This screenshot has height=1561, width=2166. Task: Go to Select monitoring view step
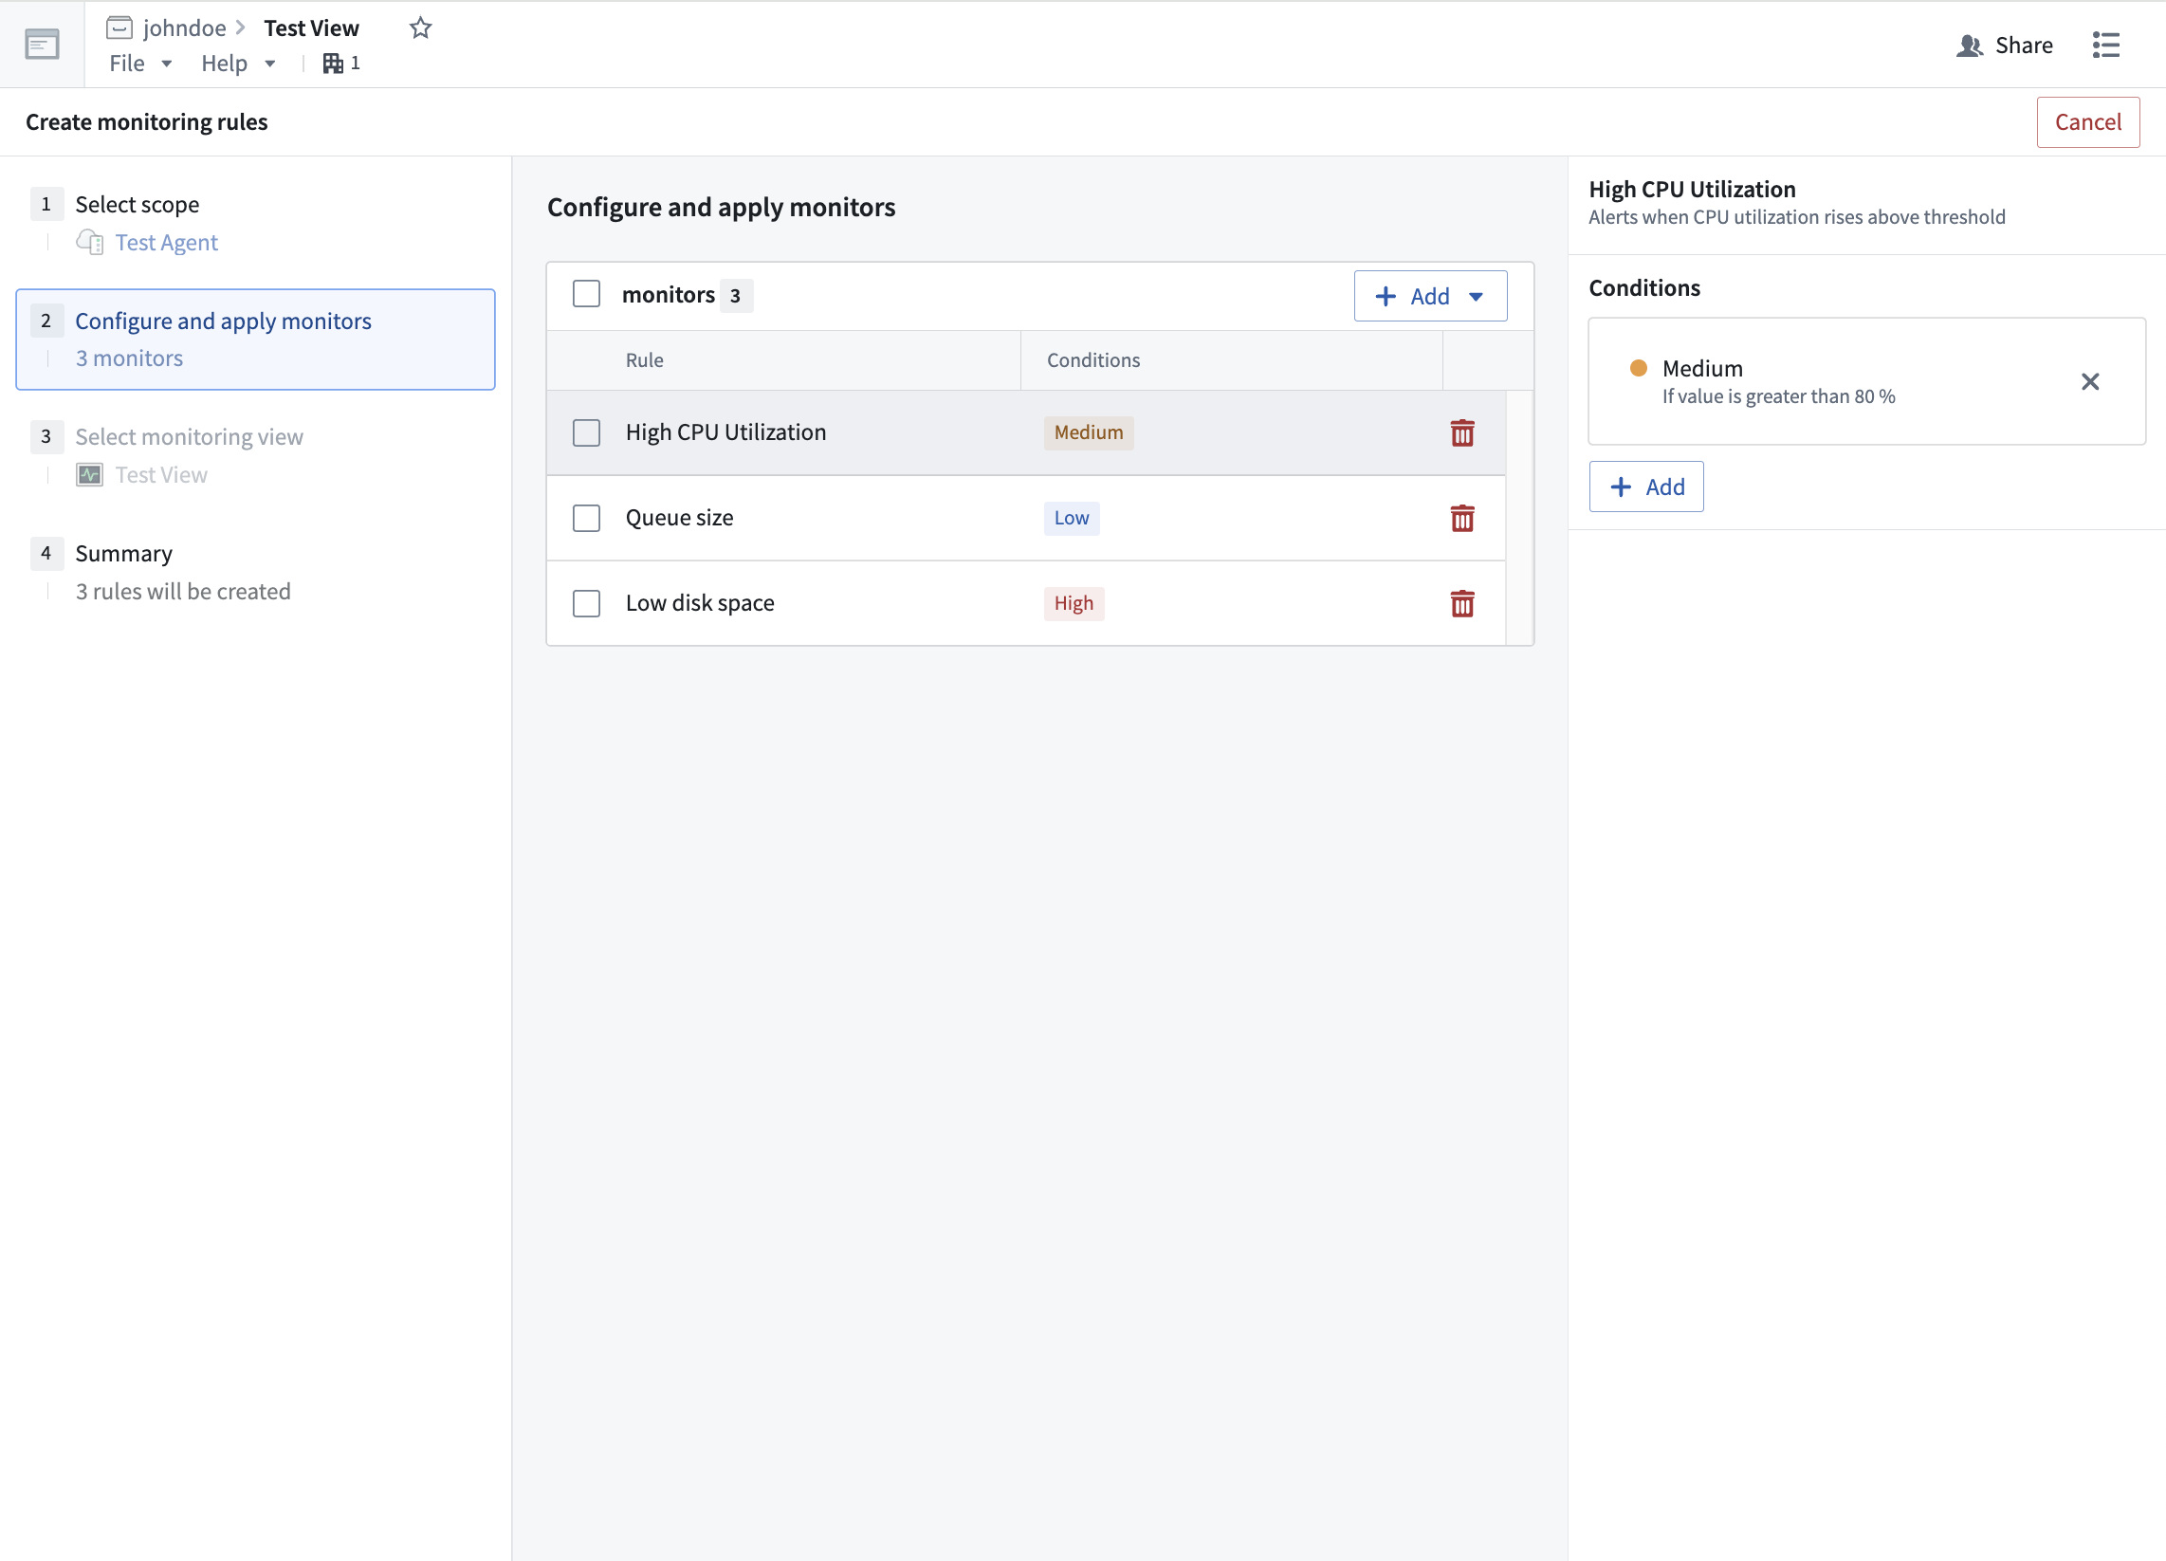[x=189, y=436]
